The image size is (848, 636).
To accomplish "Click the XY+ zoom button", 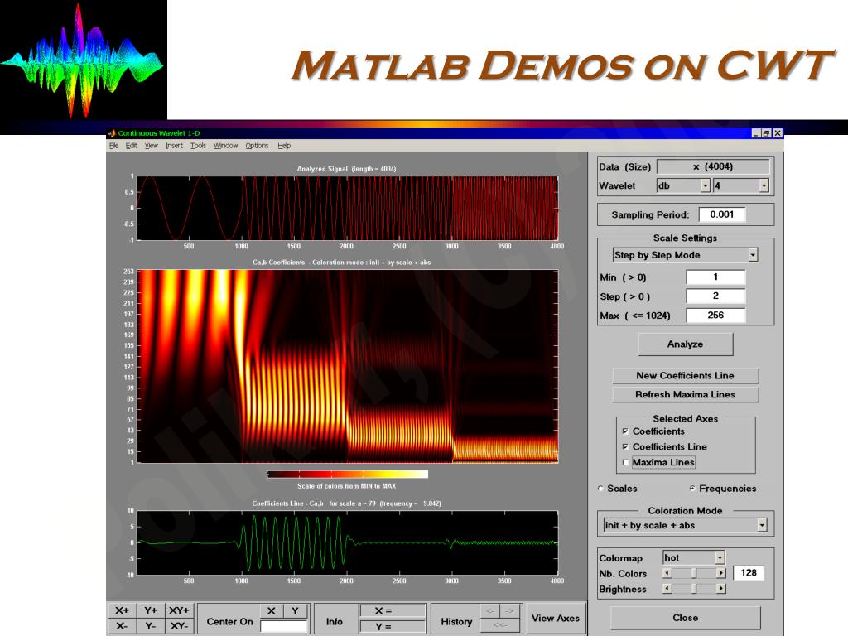I will click(179, 610).
